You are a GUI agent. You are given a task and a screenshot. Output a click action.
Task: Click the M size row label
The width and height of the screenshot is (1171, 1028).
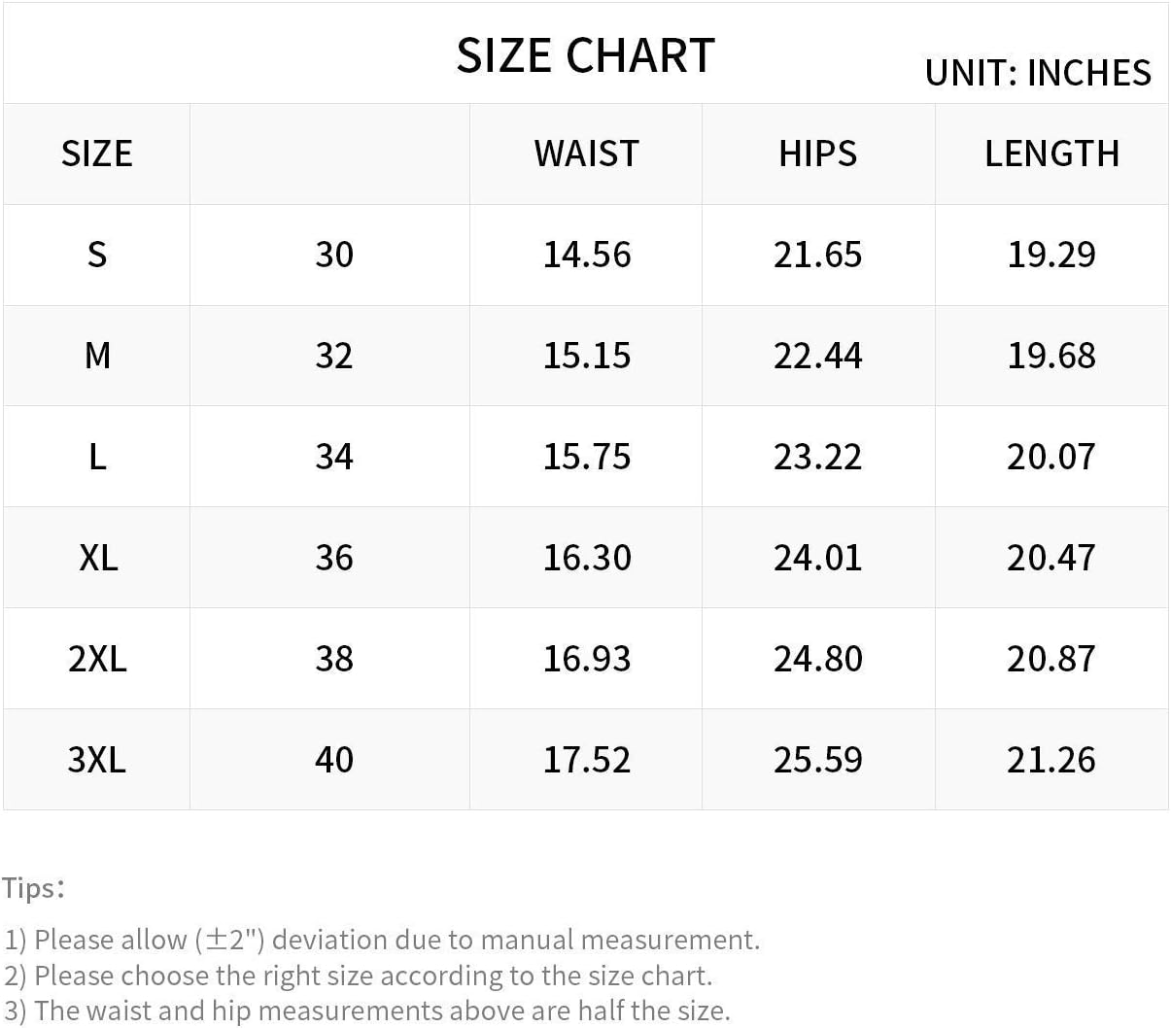(96, 356)
